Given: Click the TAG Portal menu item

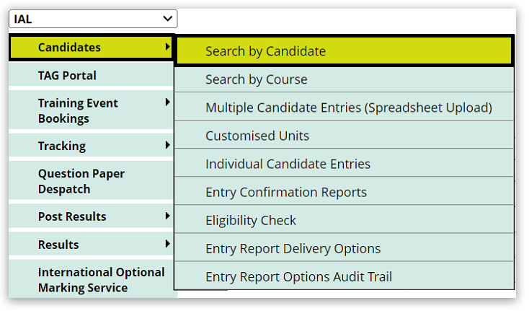Looking at the screenshot, I should 67,75.
